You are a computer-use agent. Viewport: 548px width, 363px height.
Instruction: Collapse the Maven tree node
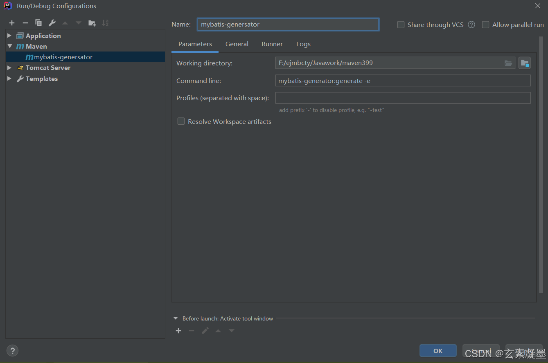(x=9, y=46)
